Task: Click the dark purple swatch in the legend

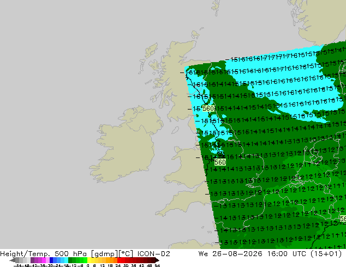Action: coord(32,260)
